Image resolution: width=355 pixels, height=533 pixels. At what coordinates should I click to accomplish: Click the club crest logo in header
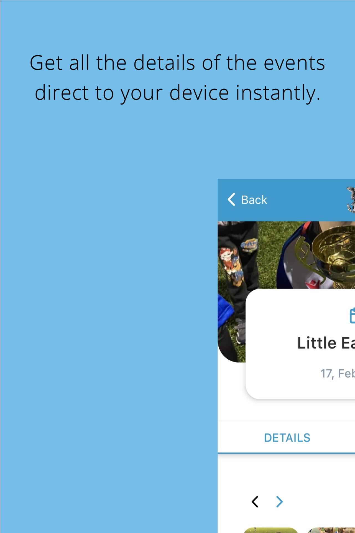coord(351,200)
